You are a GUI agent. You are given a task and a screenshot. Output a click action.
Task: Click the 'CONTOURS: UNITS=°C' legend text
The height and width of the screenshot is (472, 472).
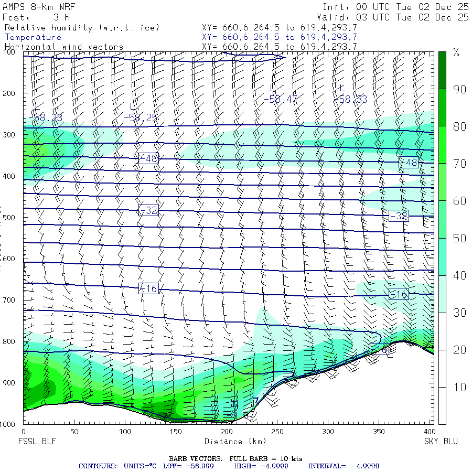pos(117,466)
